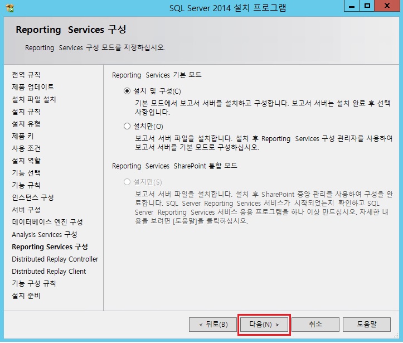Click the Reporting Services SharePoint 통합 모드 heading
Screen dimensions: 403x343
coord(174,166)
